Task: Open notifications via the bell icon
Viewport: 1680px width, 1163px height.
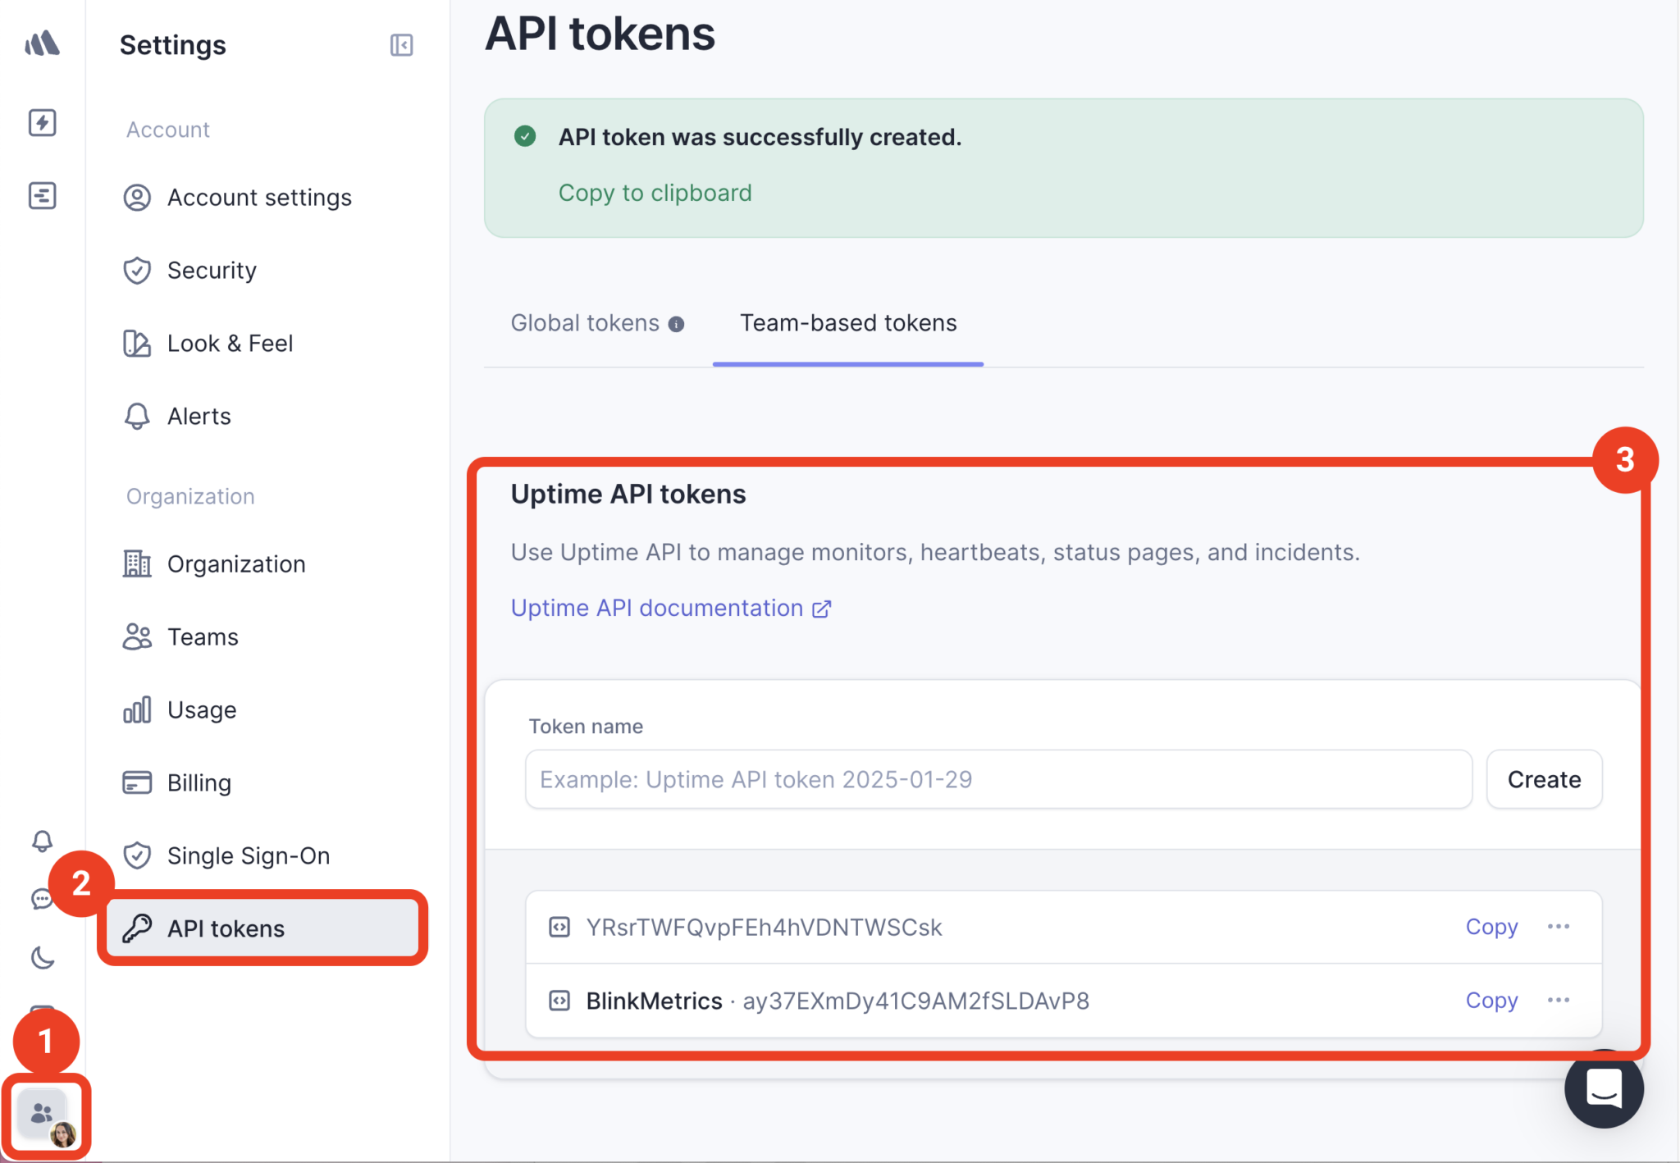Action: click(x=42, y=841)
